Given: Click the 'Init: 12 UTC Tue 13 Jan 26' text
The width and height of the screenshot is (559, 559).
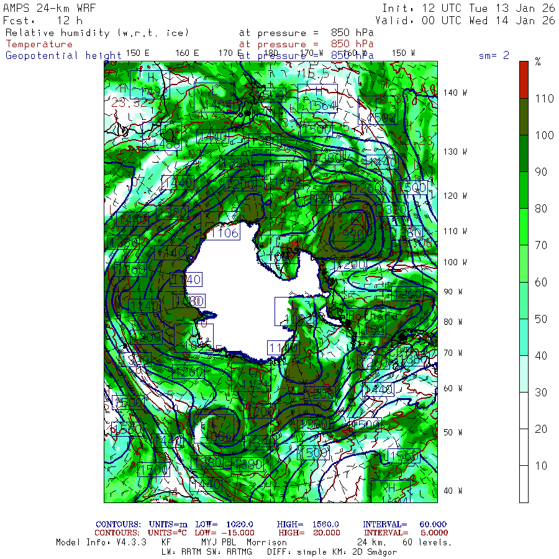Looking at the screenshot, I should point(468,8).
